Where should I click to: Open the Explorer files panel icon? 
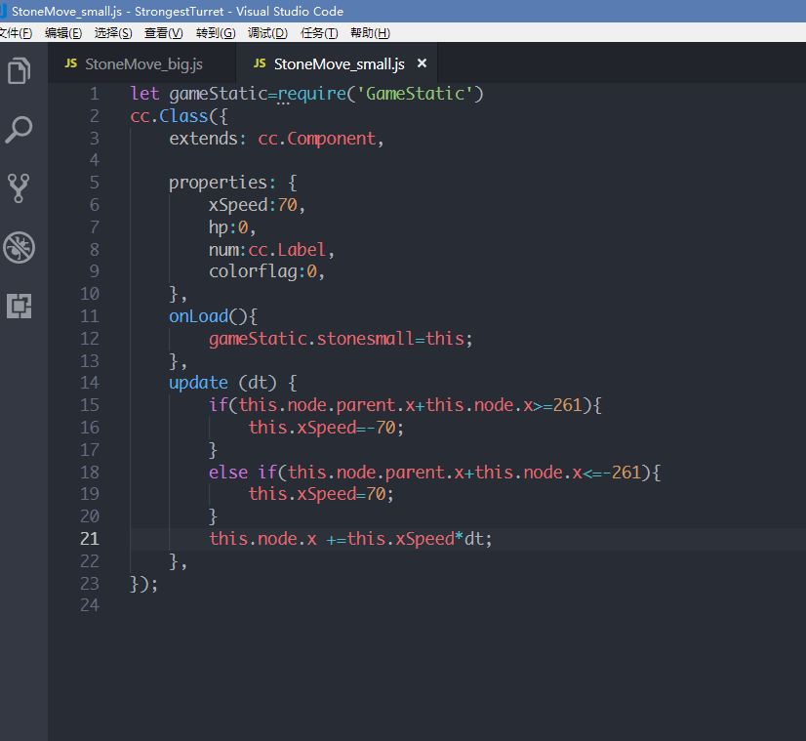[x=19, y=70]
